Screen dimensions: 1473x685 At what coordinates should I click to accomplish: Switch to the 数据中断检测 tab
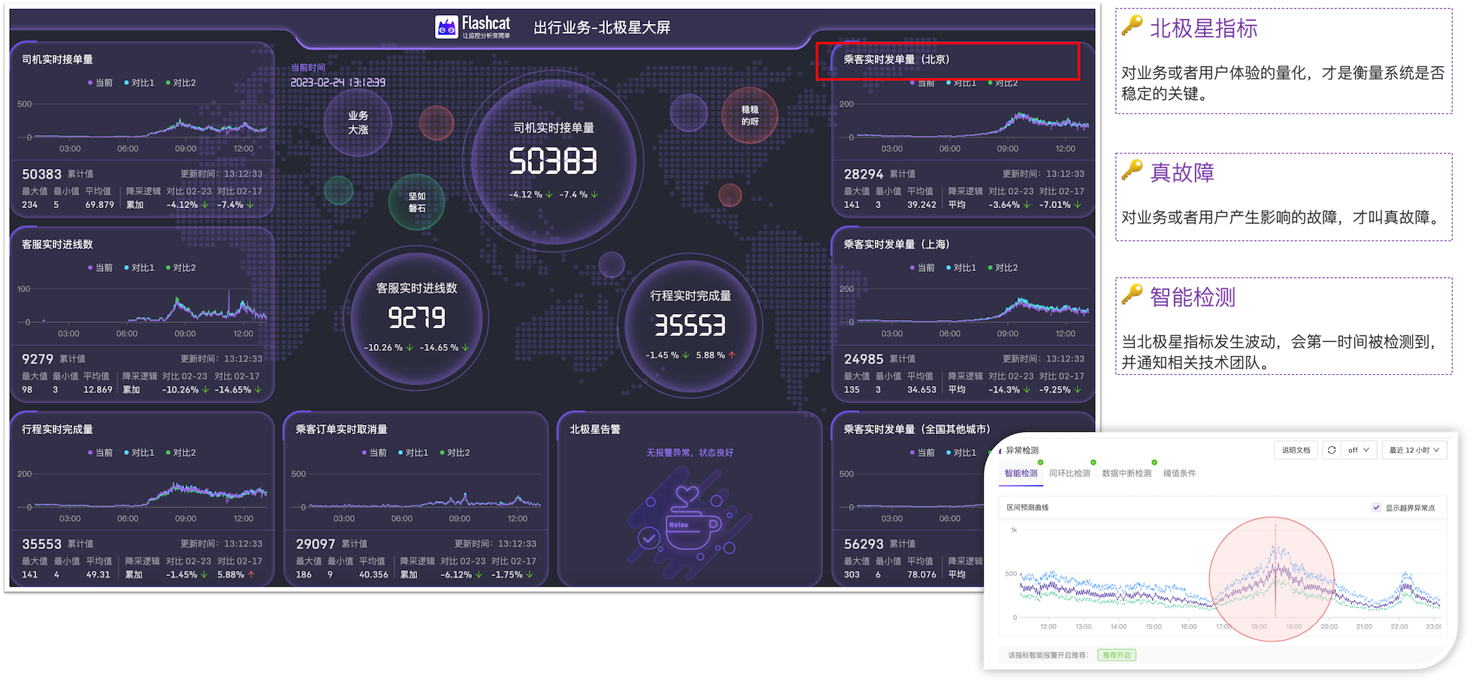[x=1127, y=473]
